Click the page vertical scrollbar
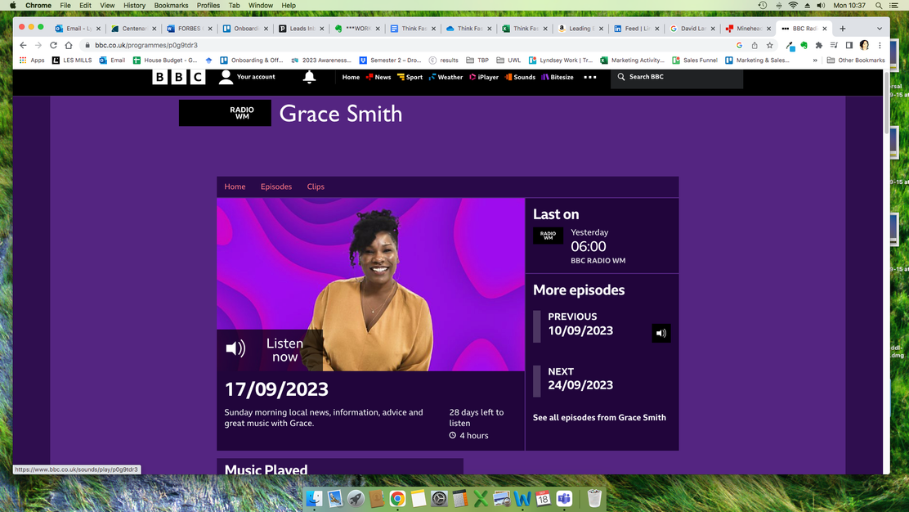Screen dimensions: 909x512 [x=886, y=105]
